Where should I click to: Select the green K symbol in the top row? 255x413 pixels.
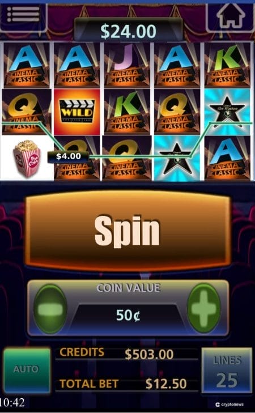227,65
